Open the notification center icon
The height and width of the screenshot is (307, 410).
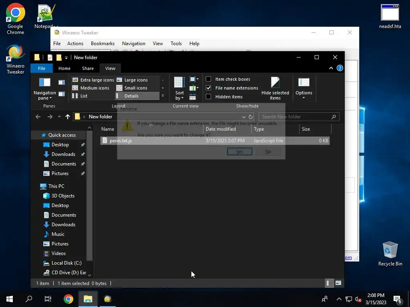point(398,299)
